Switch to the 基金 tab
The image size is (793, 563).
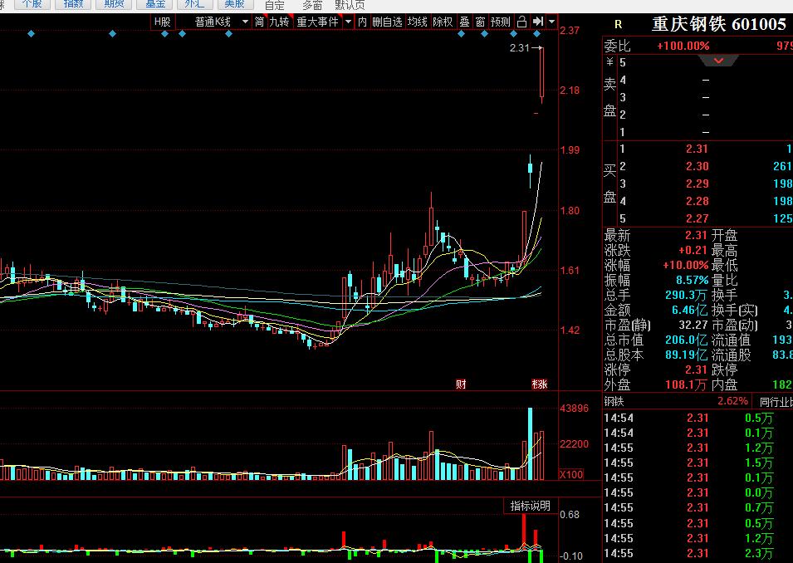[x=154, y=4]
